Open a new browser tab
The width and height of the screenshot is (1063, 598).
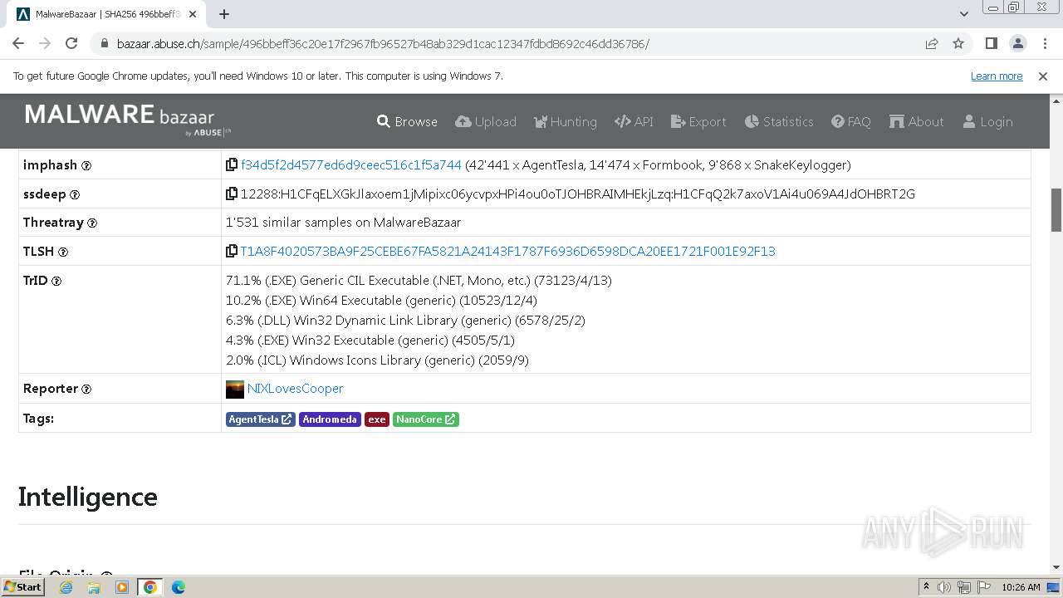[224, 14]
